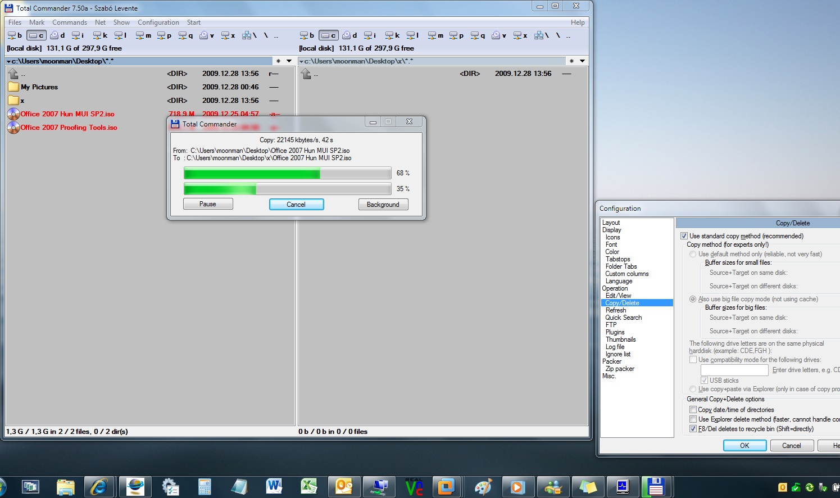Viewport: 840px width, 498px height.
Task: Select Use copy+paste via Explorer radio
Action: coord(693,389)
